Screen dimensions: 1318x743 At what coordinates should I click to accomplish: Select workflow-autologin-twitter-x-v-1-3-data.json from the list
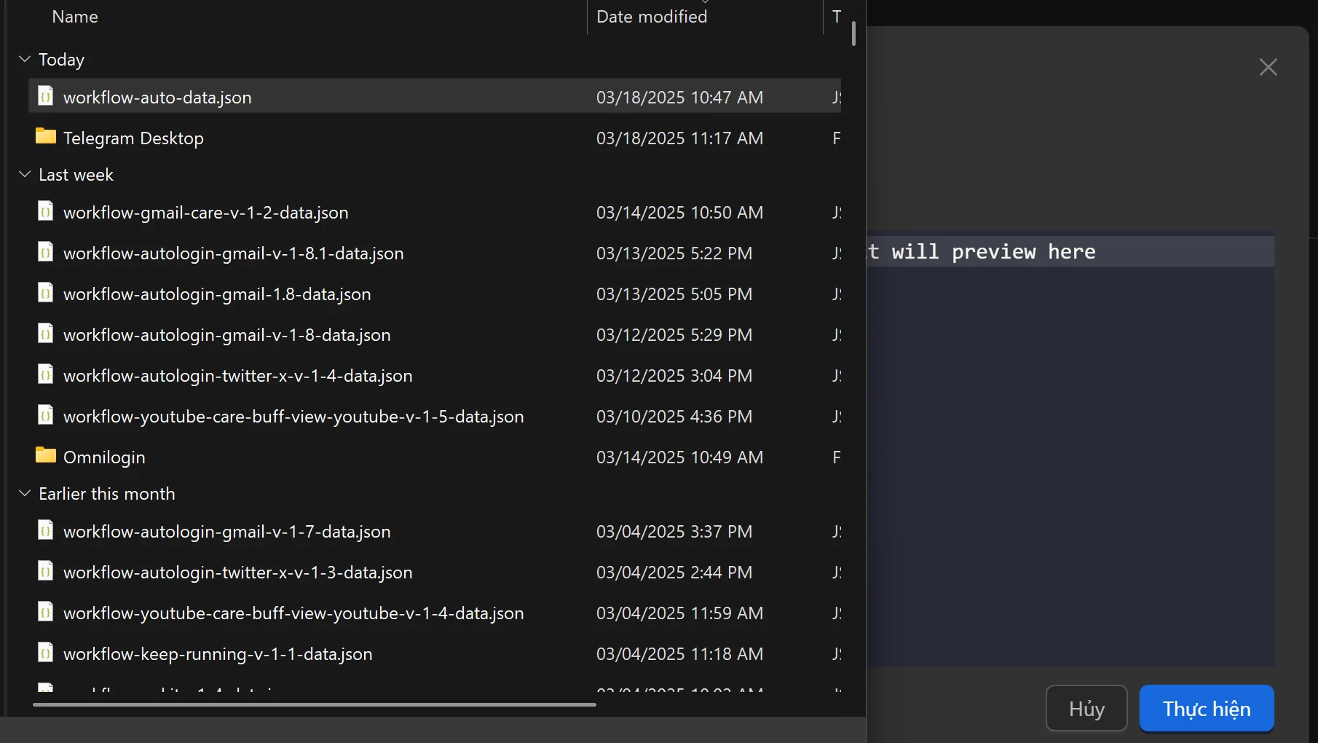[x=237, y=572]
